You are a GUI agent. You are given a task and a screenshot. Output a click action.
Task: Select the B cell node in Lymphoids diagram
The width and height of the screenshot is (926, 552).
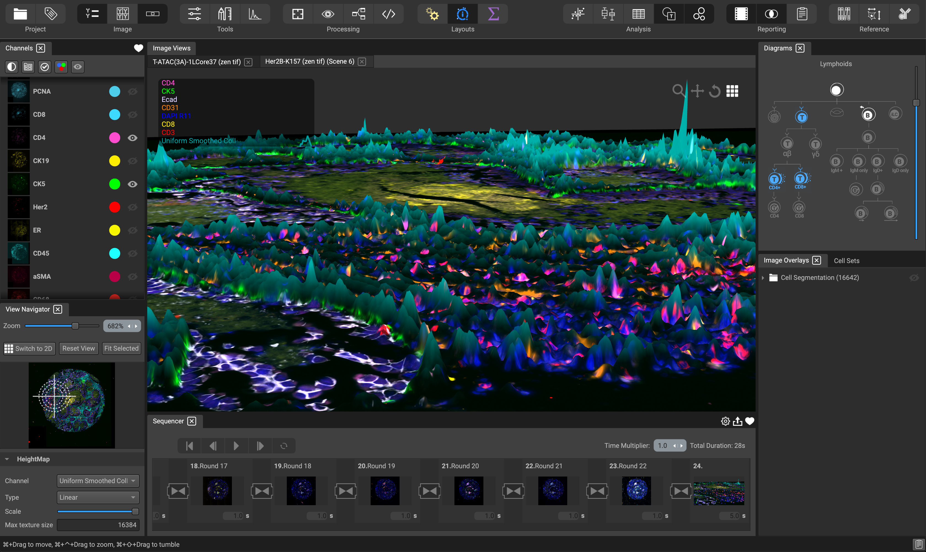868,115
